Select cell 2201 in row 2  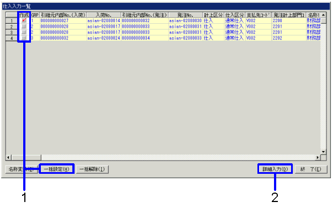point(289,27)
